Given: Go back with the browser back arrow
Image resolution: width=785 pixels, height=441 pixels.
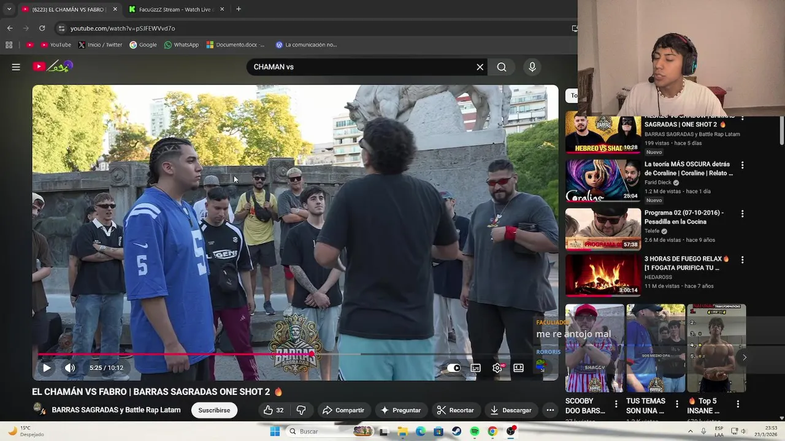Looking at the screenshot, I should (x=10, y=28).
